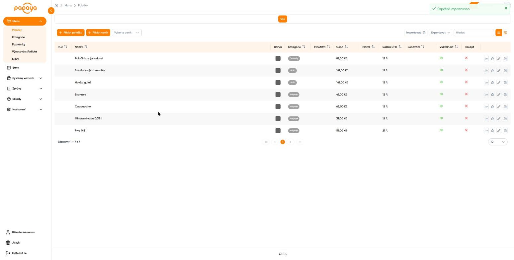Open Slevy in the Menu submenu

pos(15,59)
